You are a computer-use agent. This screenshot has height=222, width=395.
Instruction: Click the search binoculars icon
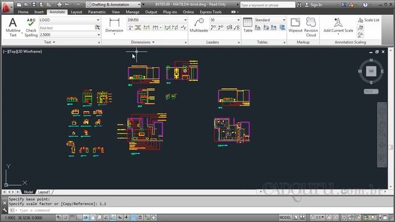(299, 4)
